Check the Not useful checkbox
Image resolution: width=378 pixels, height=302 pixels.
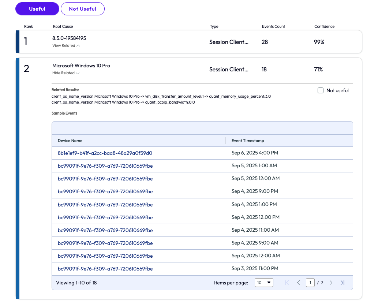coord(321,90)
